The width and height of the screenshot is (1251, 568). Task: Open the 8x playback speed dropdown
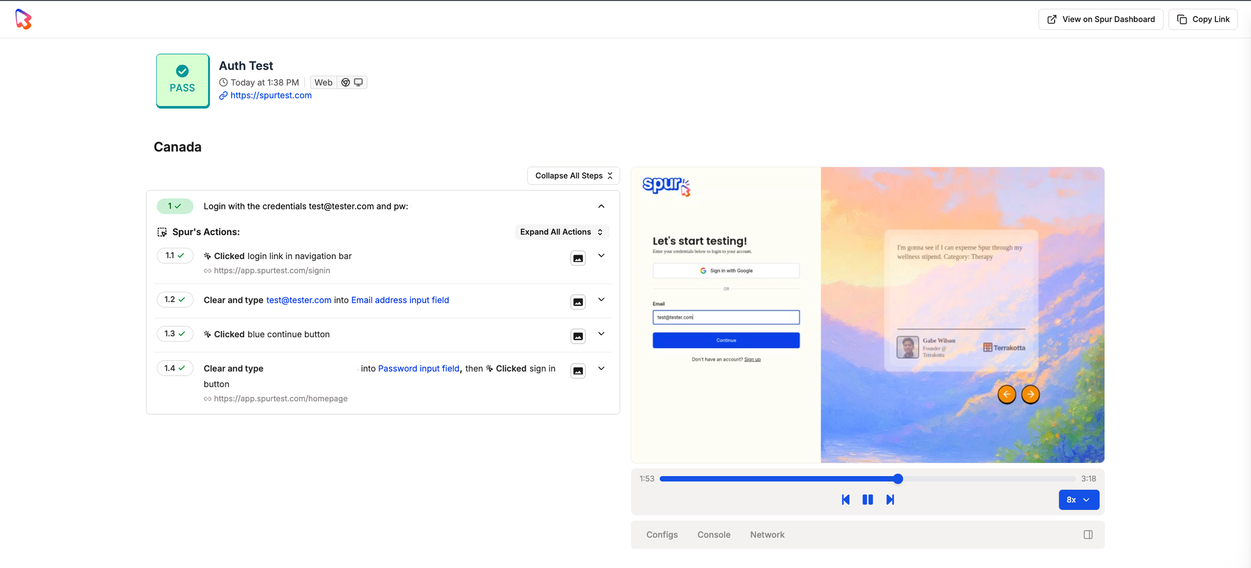click(x=1078, y=500)
